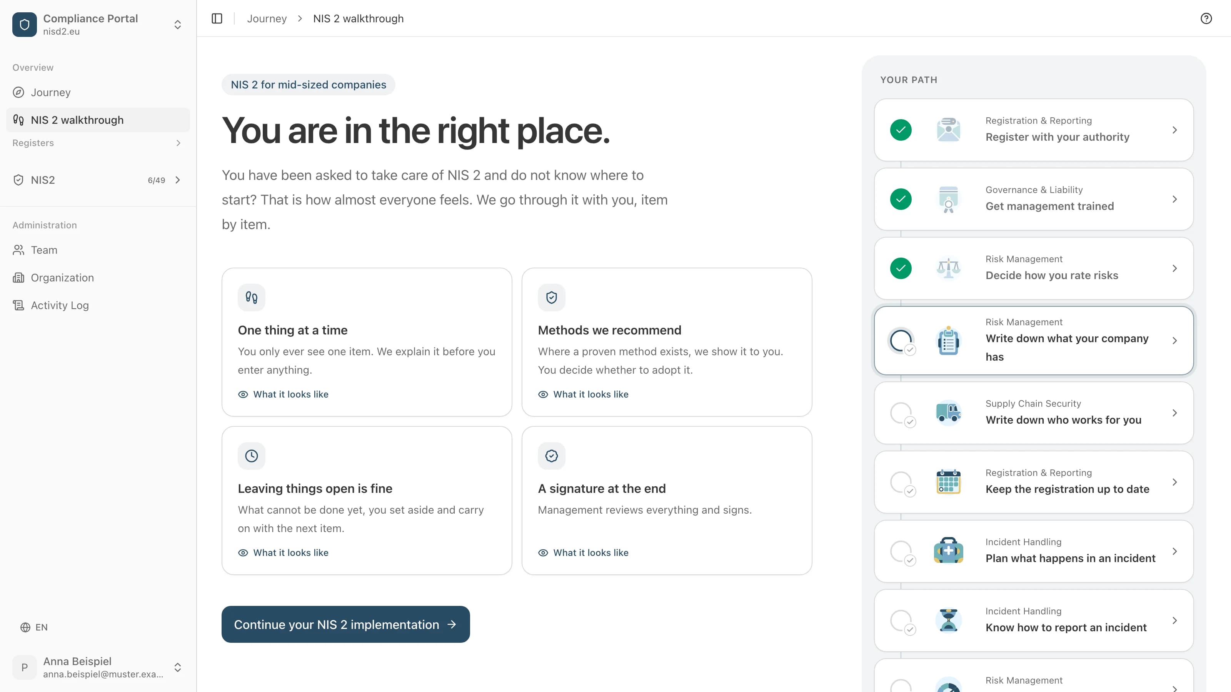1231x692 pixels.
Task: Click the badge icon in A signature at the end card
Action: point(552,456)
